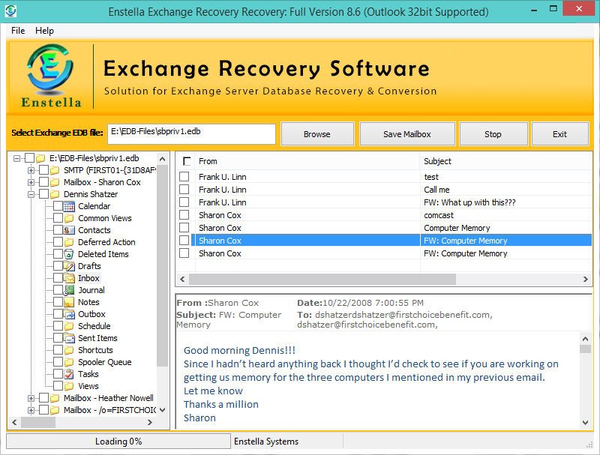Click the Deleted Items folder icon

(67, 254)
